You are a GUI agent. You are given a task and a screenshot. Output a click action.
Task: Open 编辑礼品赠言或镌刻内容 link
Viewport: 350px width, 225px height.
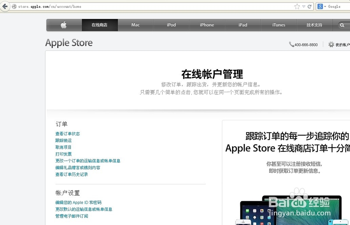(x=78, y=168)
